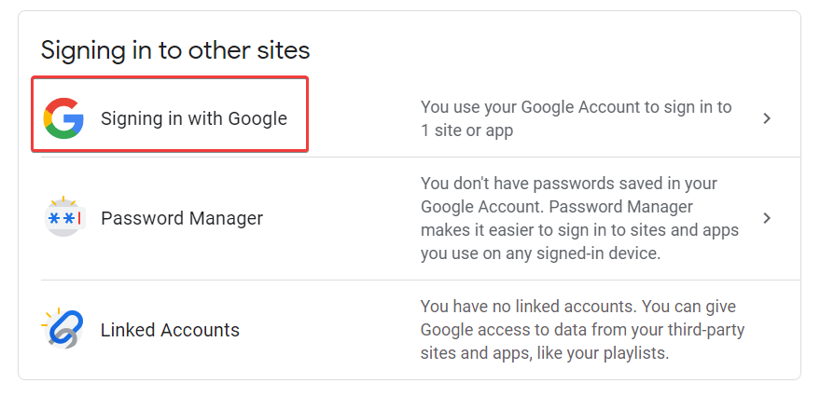Click the "1 site or app" text
The width and height of the screenshot is (820, 397).
click(466, 130)
